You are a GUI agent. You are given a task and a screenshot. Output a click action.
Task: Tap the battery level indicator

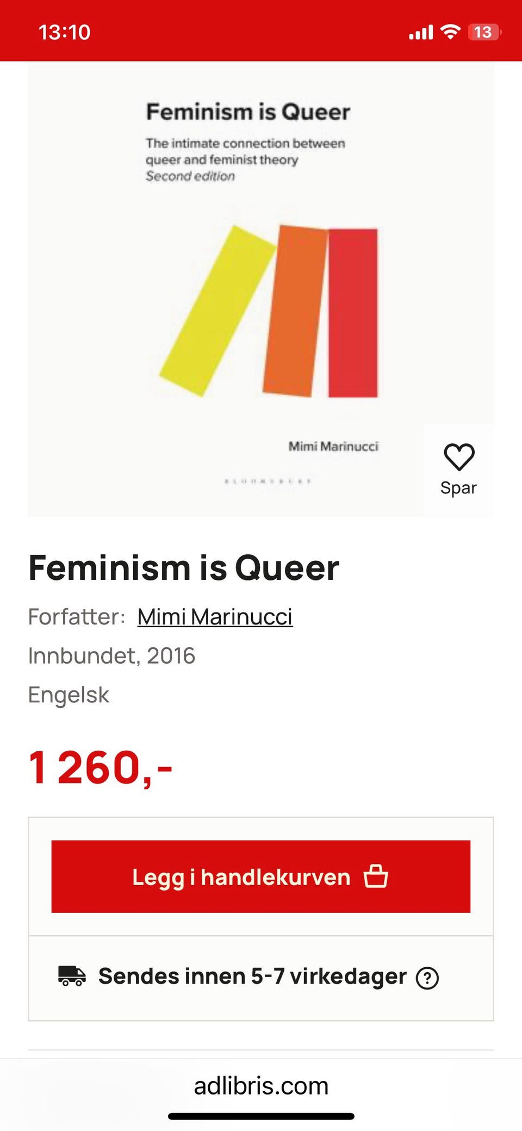(483, 32)
